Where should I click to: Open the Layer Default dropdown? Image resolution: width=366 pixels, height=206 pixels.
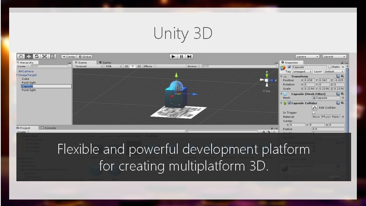[334, 71]
